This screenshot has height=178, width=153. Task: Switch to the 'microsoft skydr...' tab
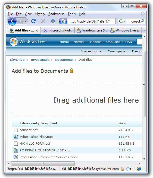coord(58,30)
